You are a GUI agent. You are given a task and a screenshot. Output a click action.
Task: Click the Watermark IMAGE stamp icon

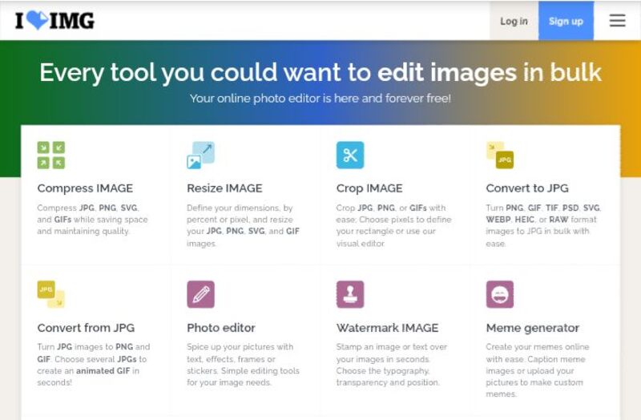(350, 294)
